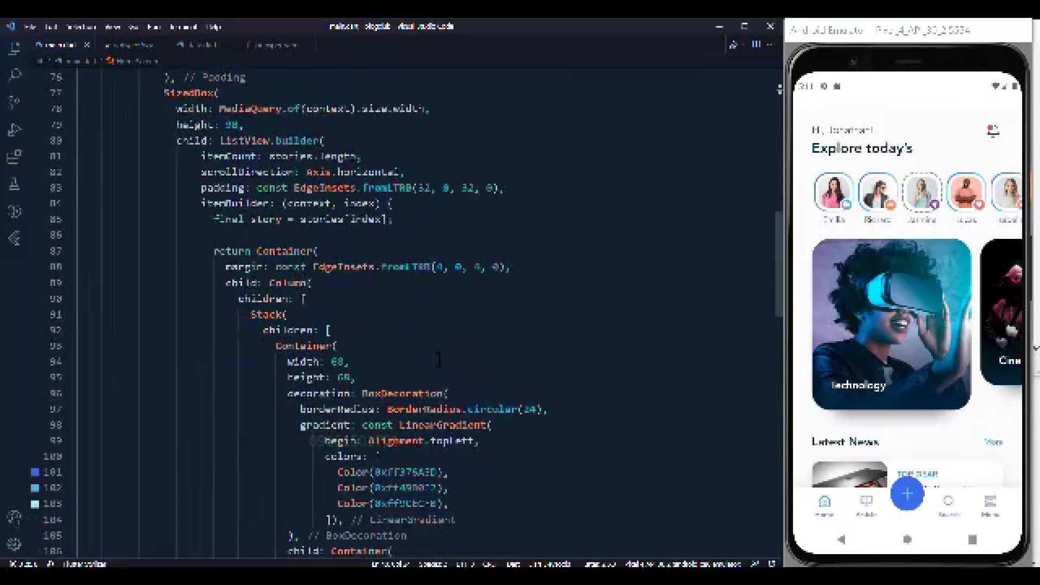This screenshot has width=1040, height=585.
Task: Open the File menu
Action: (30, 27)
